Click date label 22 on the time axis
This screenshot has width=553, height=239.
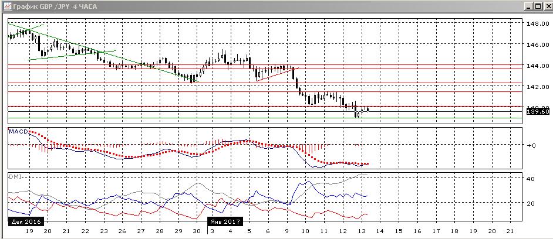point(85,231)
